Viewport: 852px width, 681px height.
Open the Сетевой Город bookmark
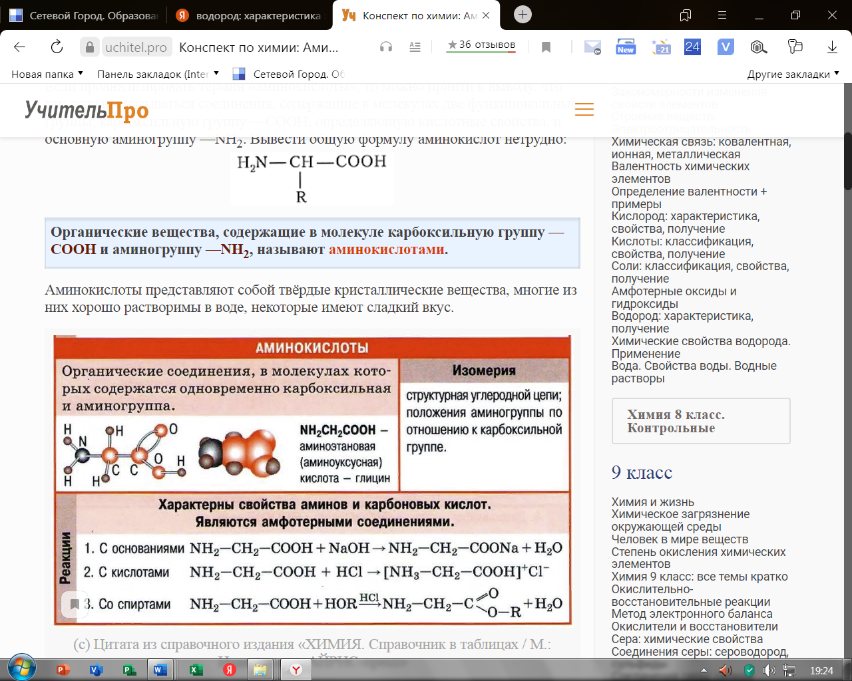288,74
